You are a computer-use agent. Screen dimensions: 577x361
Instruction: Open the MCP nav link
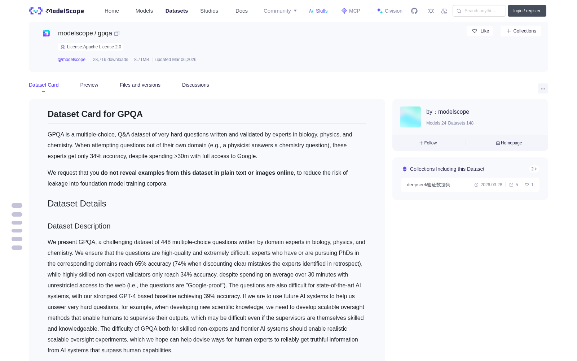point(351,11)
